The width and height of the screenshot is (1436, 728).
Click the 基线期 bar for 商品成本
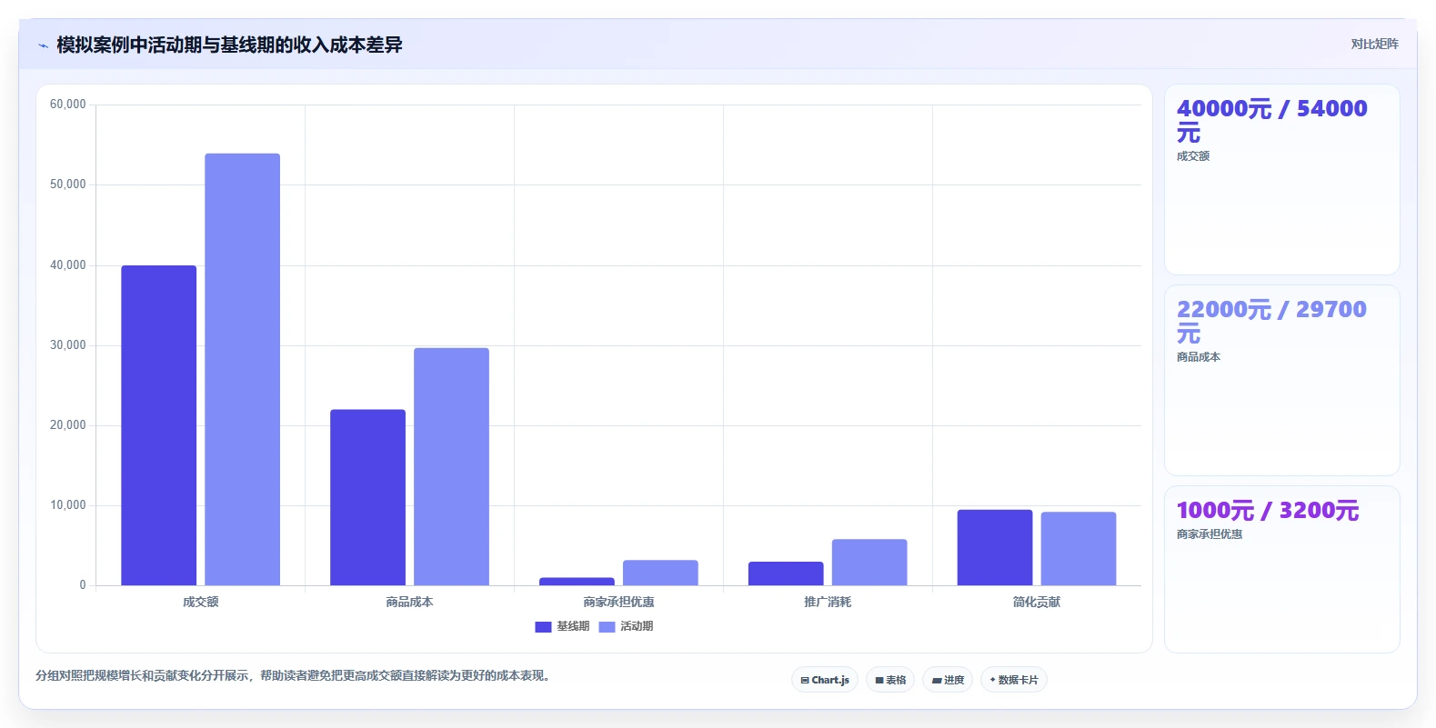(x=367, y=497)
